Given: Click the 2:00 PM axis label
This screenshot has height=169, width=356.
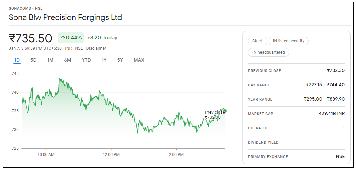Looking at the screenshot, I should point(176,155).
